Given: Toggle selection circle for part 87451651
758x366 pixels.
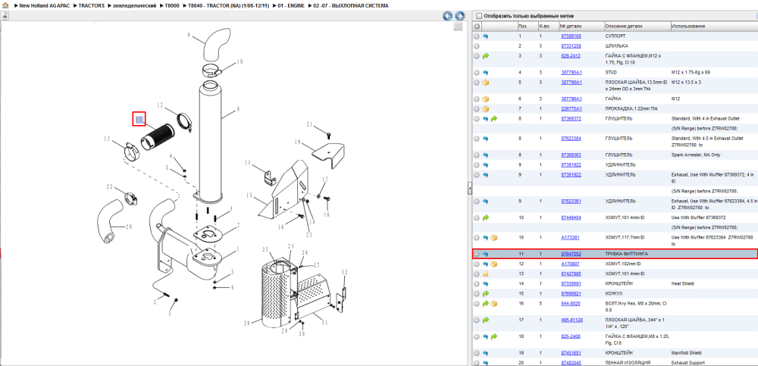Looking at the screenshot, I should (x=477, y=353).
